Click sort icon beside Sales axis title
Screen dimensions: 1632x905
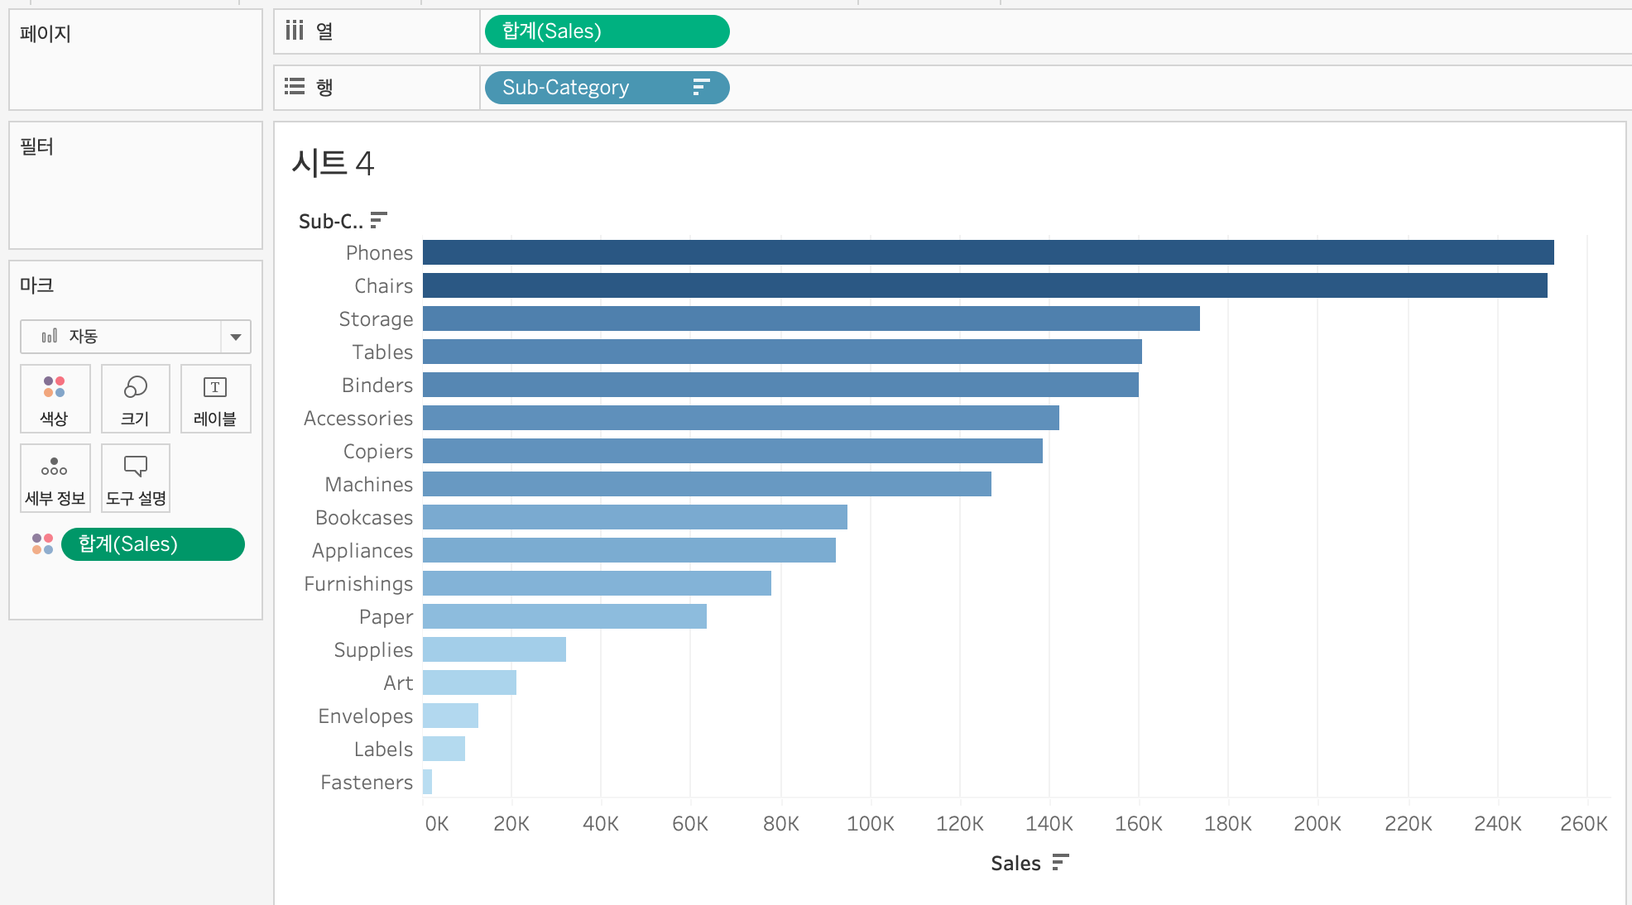tap(1060, 863)
